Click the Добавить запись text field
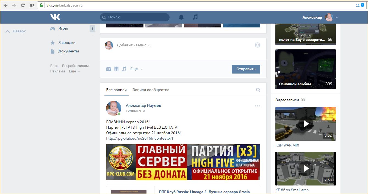The width and height of the screenshot is (368, 194). click(181, 45)
